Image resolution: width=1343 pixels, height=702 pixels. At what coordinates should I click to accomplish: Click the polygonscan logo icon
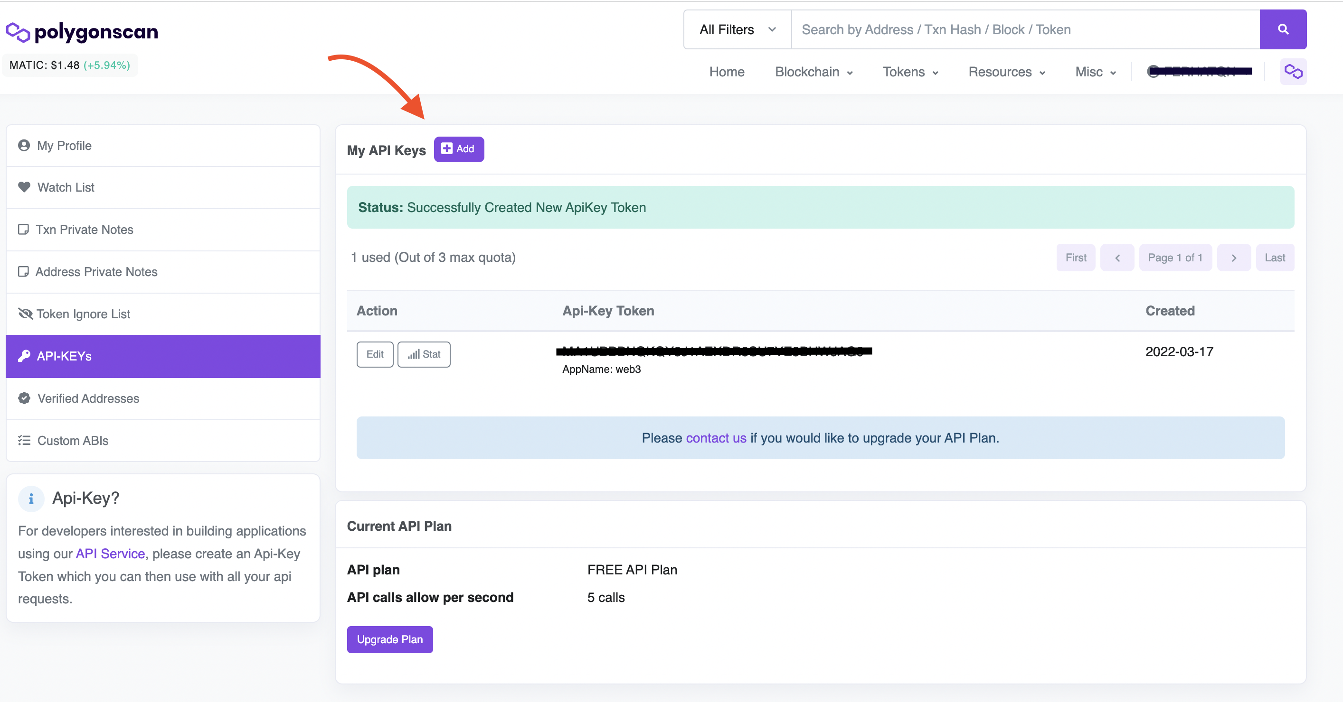click(18, 32)
